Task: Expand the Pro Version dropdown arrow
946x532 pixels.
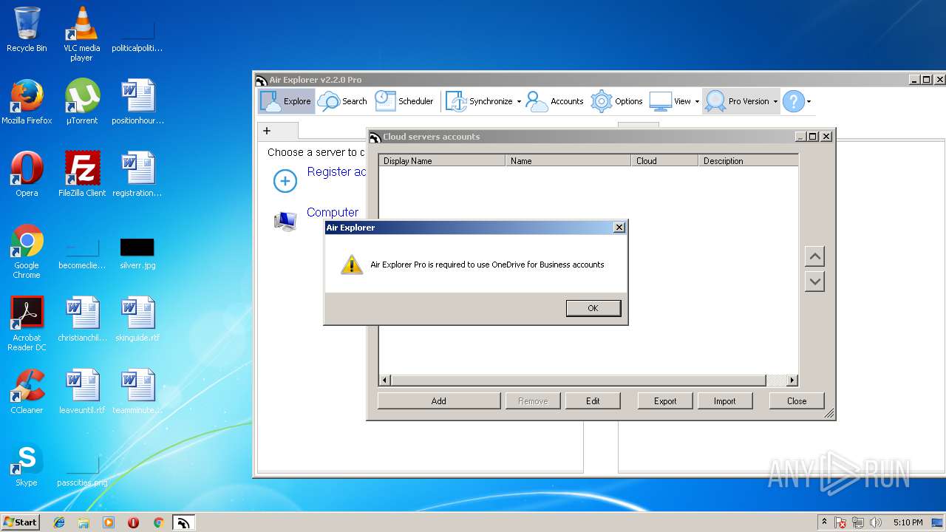Action: [x=775, y=102]
